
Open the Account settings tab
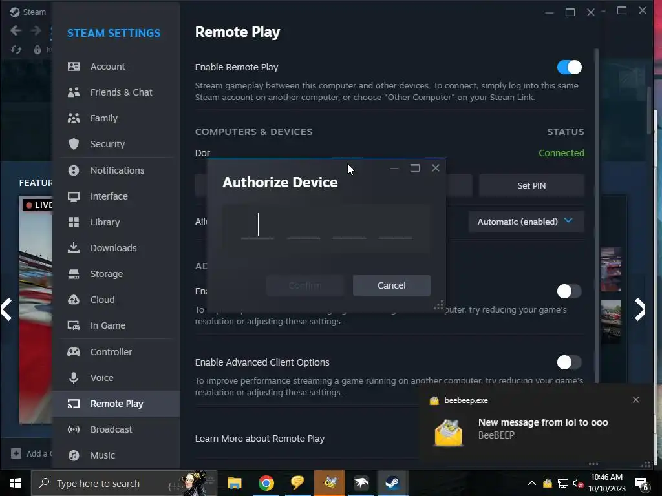(x=116, y=67)
